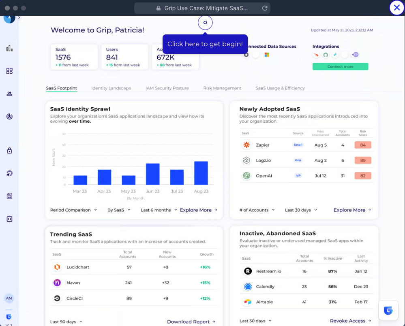Viewport: 405px width, 326px height.
Task: Click the Microsoft data source icon
Action: (x=267, y=55)
